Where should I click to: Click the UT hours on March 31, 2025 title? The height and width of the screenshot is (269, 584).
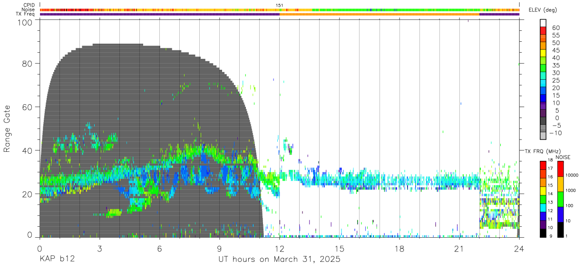[x=279, y=260]
